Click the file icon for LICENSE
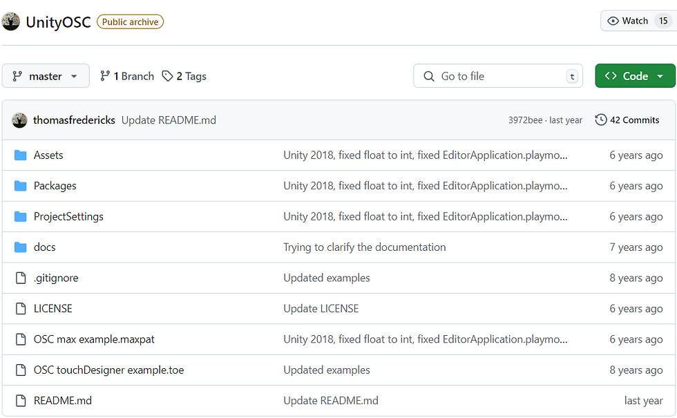The width and height of the screenshot is (677, 418). [20, 308]
